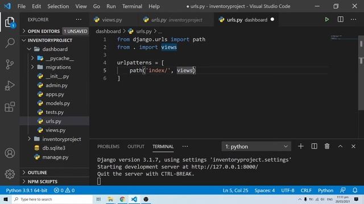Screen dimensions: 364x204
Task: Click the VS Code logo icon
Action: 7,6
